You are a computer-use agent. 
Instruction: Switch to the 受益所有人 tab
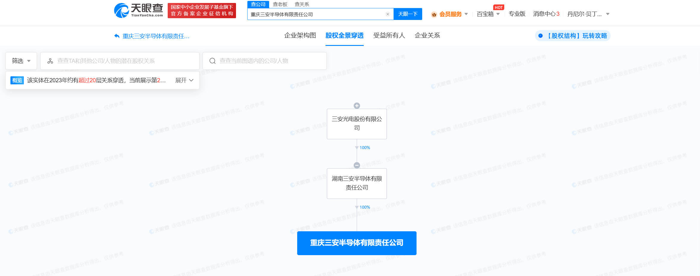click(389, 35)
